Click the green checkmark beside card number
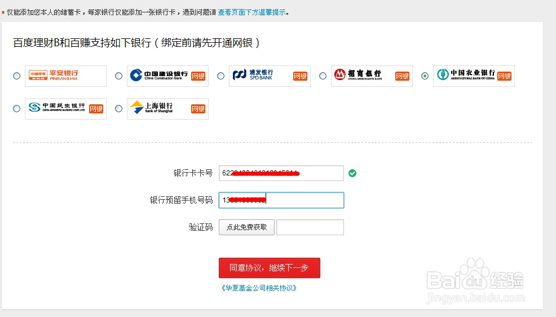The height and width of the screenshot is (317, 556). tap(352, 173)
